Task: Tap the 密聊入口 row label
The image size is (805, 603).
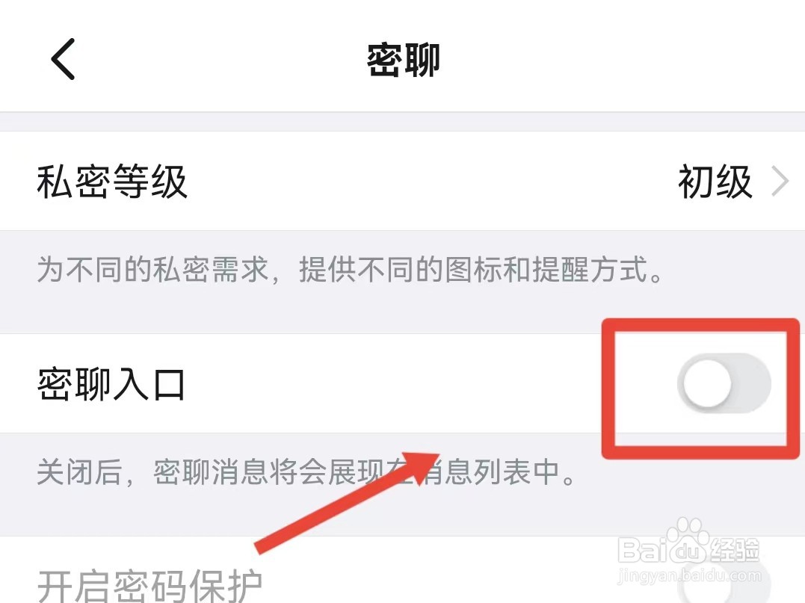Action: coord(111,384)
